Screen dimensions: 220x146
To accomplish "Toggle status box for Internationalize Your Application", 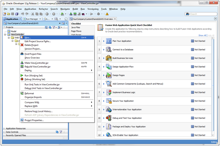I will (192, 109).
